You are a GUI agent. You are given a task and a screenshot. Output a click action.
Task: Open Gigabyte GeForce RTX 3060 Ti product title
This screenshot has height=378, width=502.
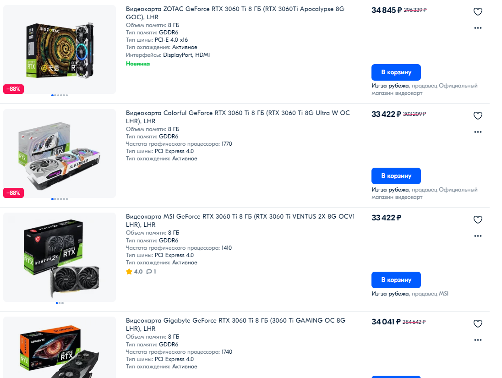pyautogui.click(x=235, y=324)
